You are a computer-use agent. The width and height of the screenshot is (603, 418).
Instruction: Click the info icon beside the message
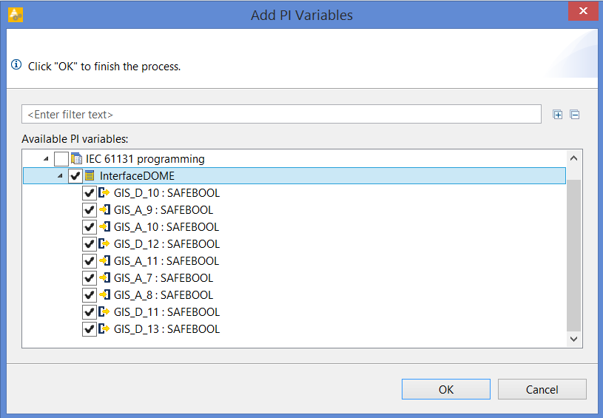16,64
